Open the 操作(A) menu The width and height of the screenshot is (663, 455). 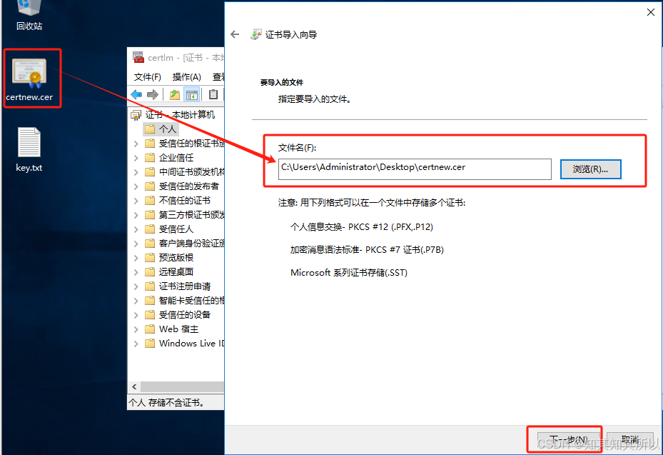(187, 76)
